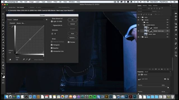Select Pigment/Ink % radio option
This screenshot has height=100, width=179.
[52, 25]
